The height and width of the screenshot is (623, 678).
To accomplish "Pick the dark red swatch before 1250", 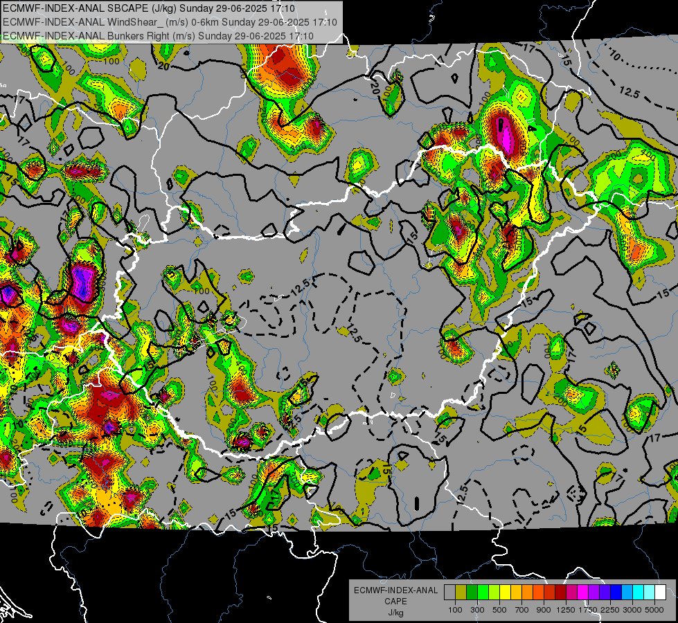I will tap(561, 592).
